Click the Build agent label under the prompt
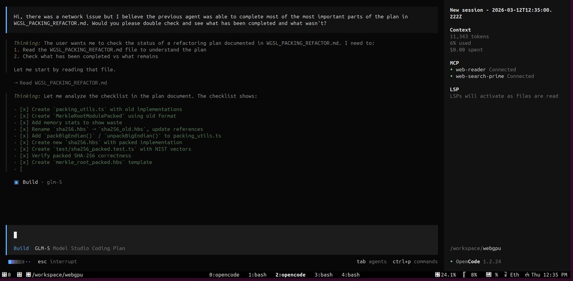 (21, 248)
